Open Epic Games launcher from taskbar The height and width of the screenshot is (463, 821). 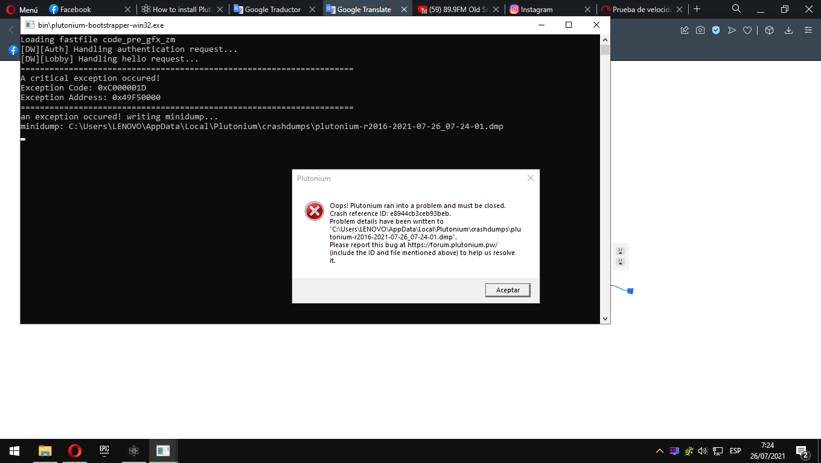(104, 451)
